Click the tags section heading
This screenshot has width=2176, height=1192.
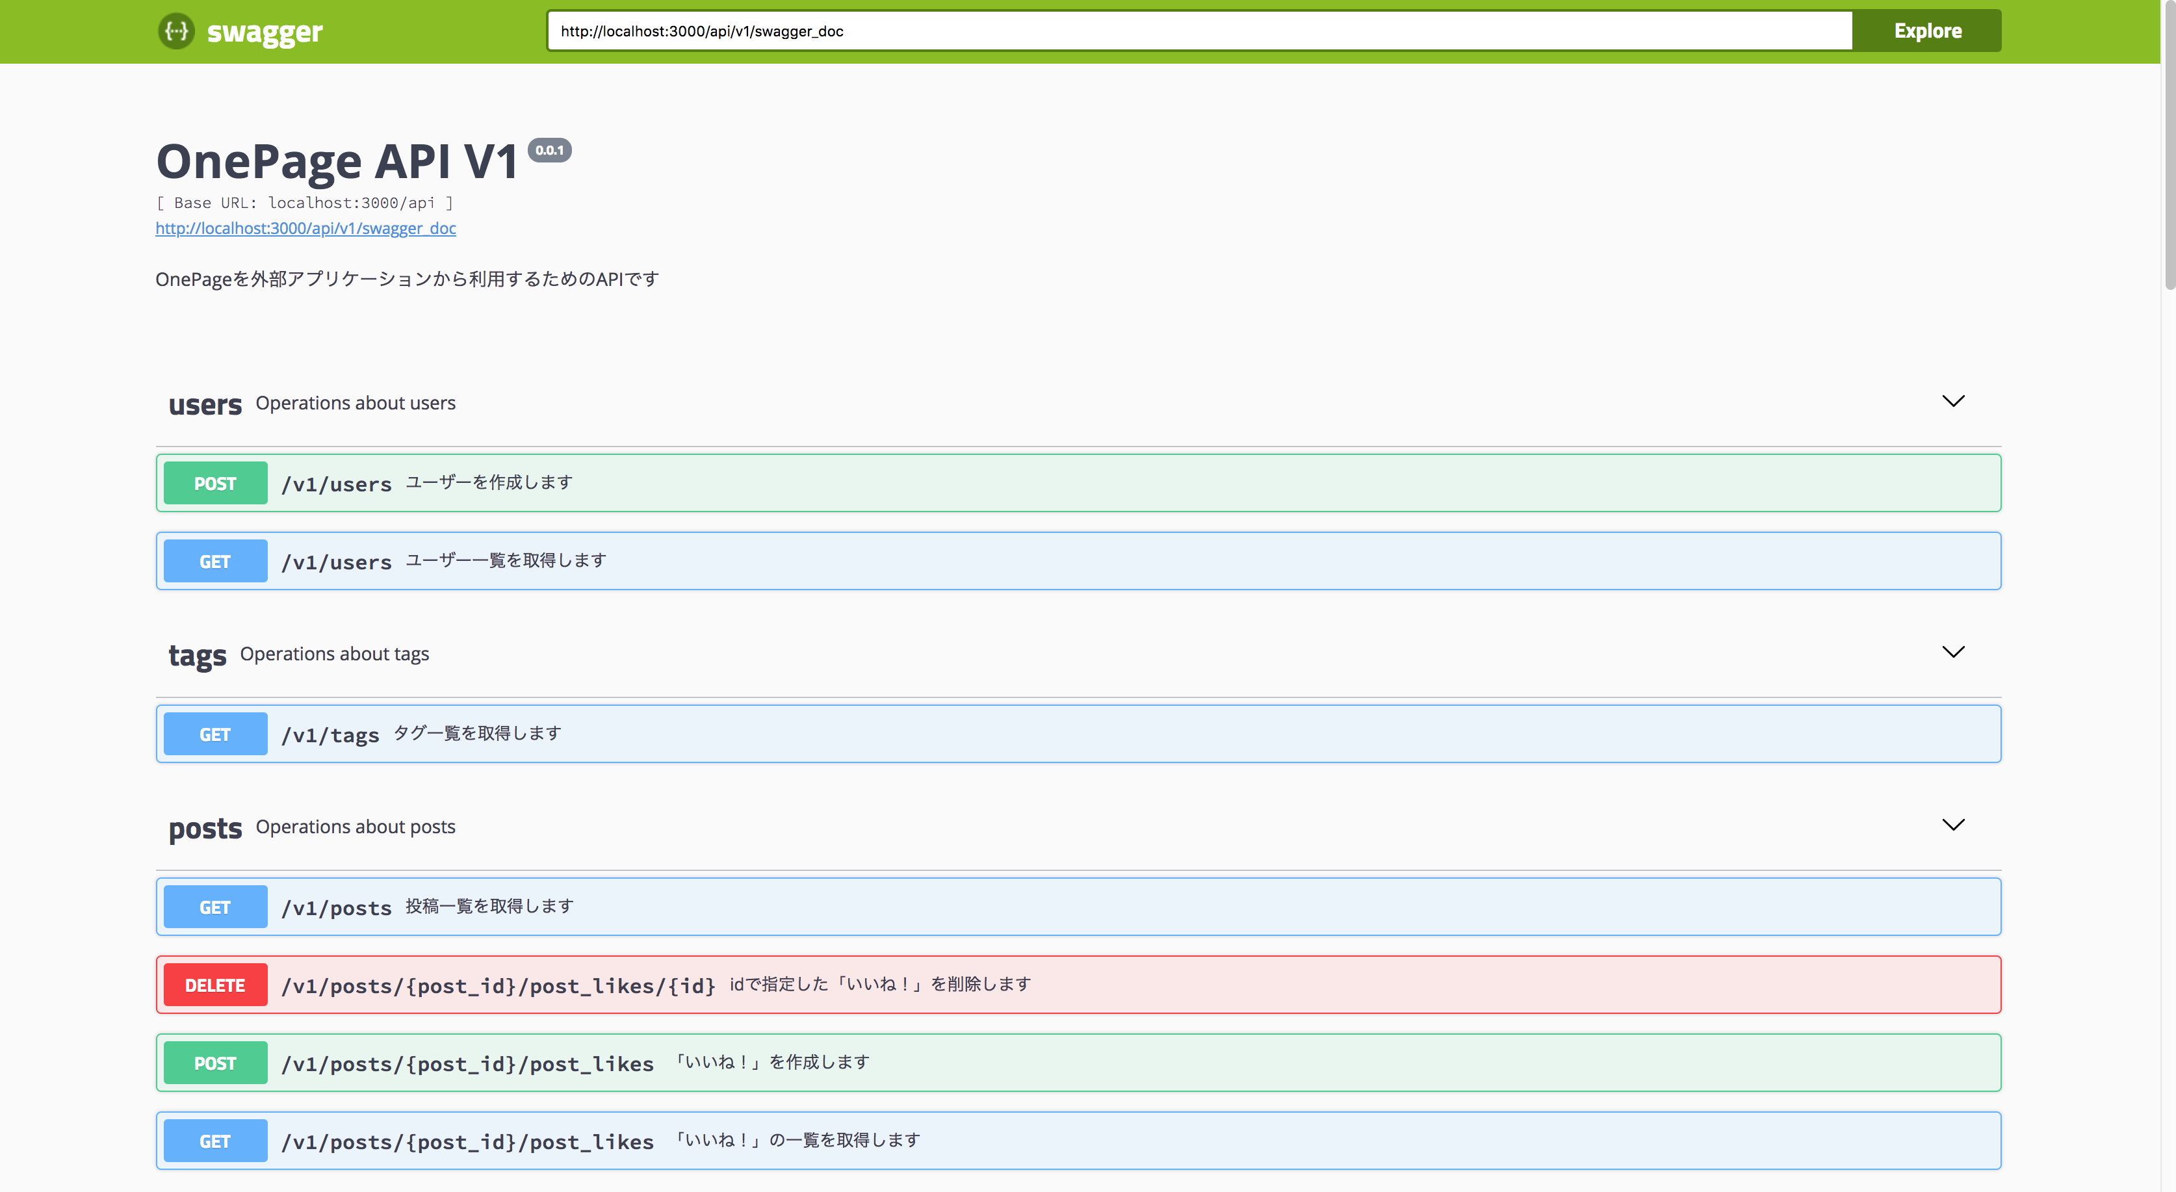pos(198,656)
